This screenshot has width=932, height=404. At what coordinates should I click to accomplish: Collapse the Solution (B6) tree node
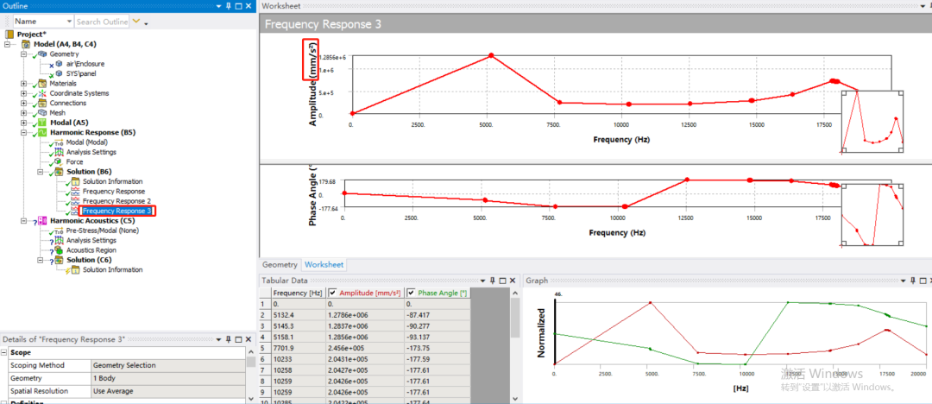[40, 172]
